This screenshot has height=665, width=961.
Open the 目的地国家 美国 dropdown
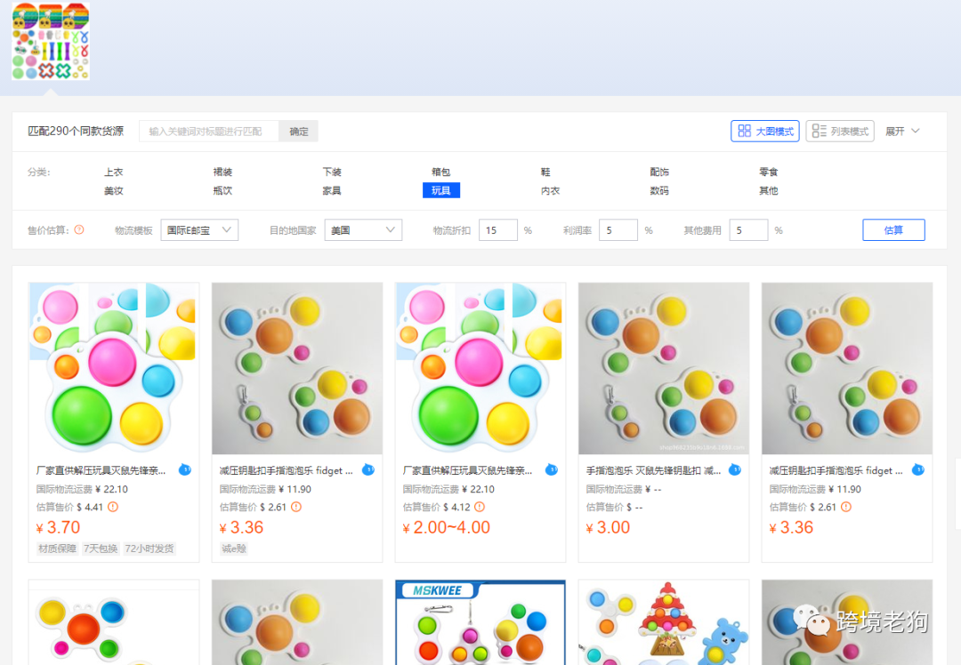(363, 230)
